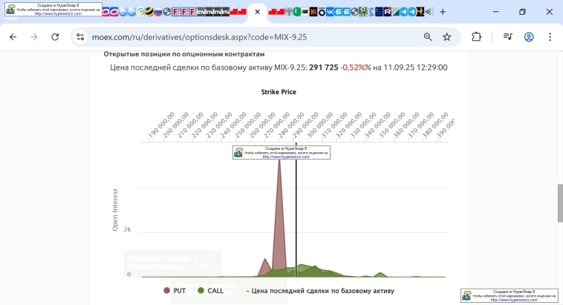Screen dimensions: 563x305
Task: Click the hyperionics.com link in chart watermark
Action: click(285, 157)
